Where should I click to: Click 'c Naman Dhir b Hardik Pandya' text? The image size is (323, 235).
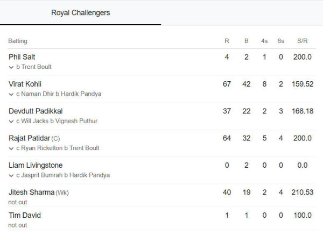pos(59,94)
